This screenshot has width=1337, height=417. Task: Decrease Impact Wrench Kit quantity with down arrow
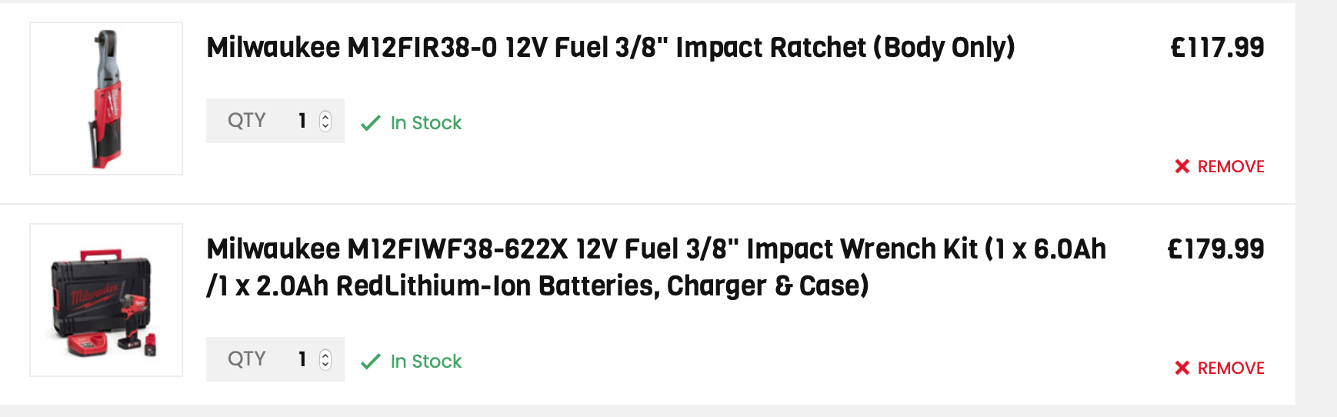pyautogui.click(x=325, y=364)
